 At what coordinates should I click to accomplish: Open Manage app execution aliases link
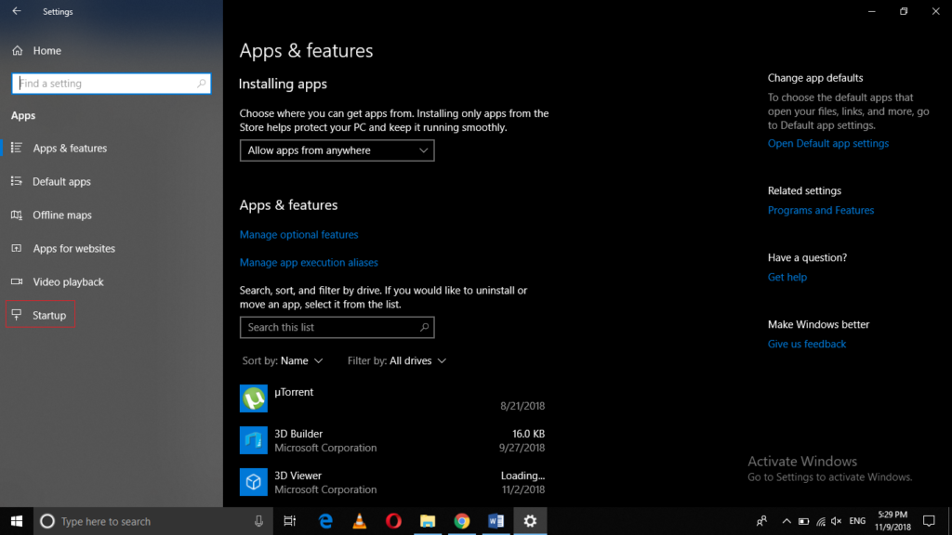tap(309, 263)
